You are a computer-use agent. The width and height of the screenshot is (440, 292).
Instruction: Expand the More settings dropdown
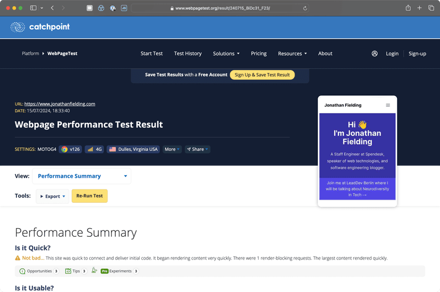click(x=172, y=149)
